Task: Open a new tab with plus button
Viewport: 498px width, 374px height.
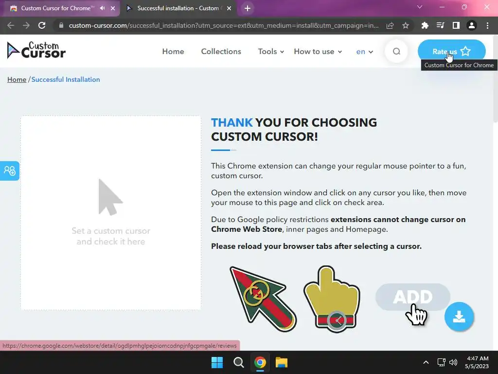Action: point(248,8)
